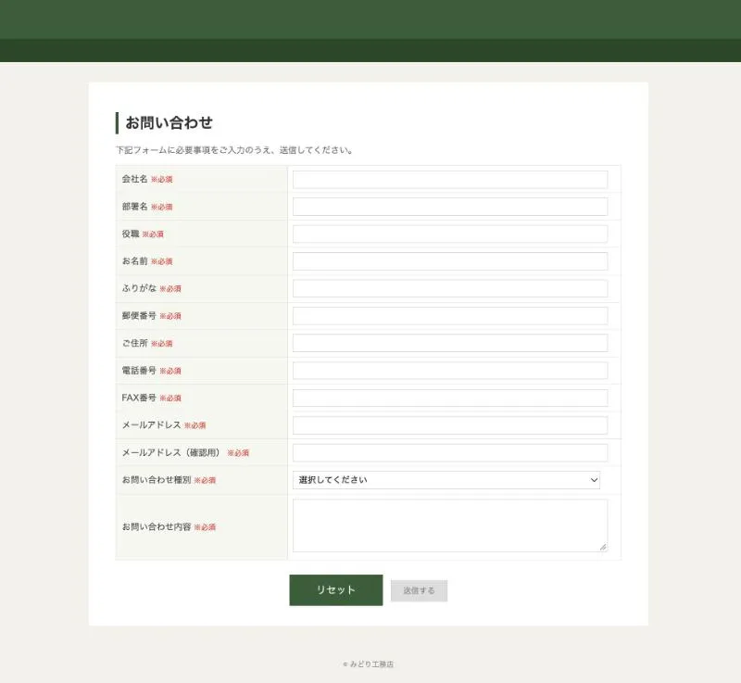Select the FAX番号 label text
The height and width of the screenshot is (683, 741).
pos(139,398)
